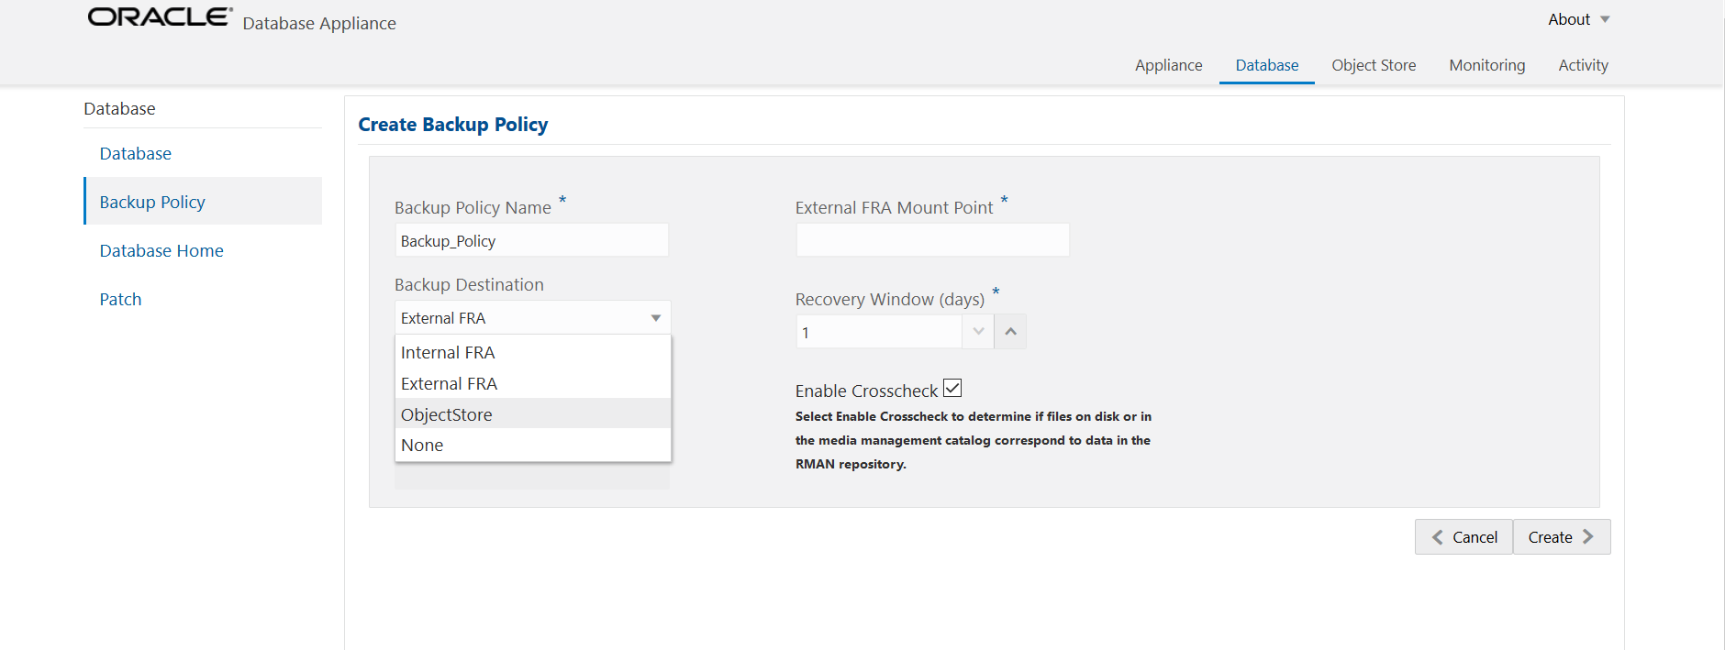Go to the Monitoring tab
The width and height of the screenshot is (1725, 650).
[x=1486, y=65]
